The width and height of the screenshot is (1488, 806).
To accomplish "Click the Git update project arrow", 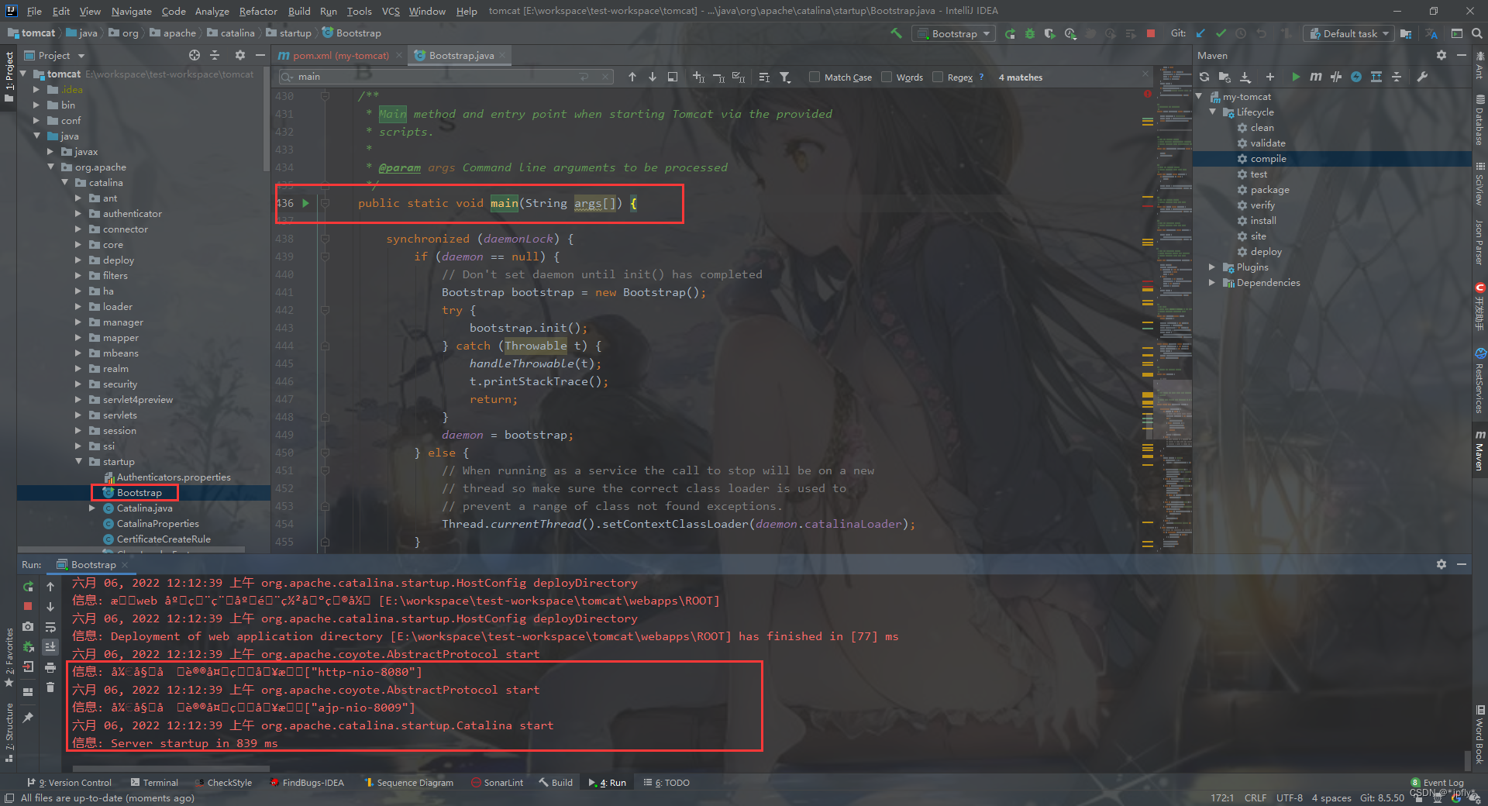I will click(x=1200, y=33).
